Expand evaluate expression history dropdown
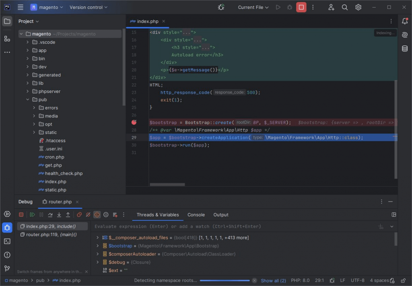The width and height of the screenshot is (412, 286). (x=391, y=226)
